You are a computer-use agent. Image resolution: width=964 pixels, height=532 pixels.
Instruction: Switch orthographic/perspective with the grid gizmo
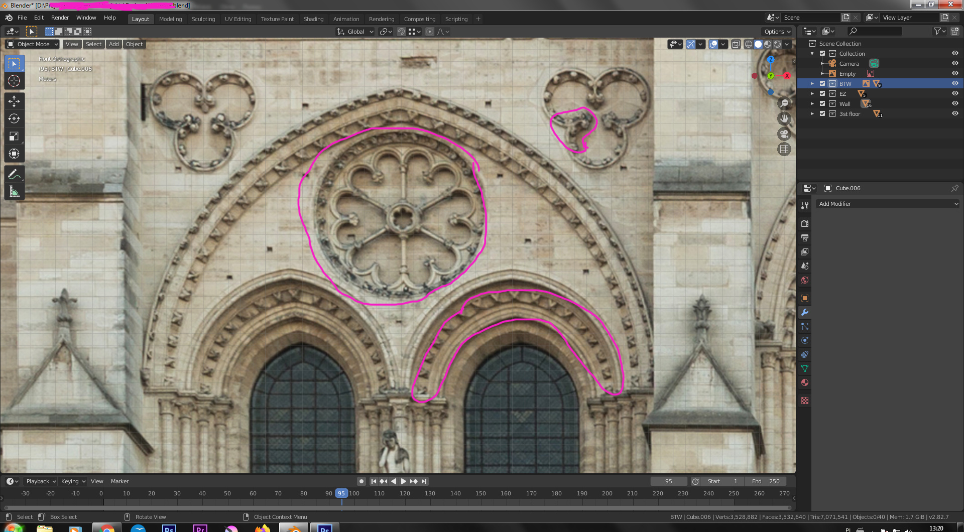784,150
